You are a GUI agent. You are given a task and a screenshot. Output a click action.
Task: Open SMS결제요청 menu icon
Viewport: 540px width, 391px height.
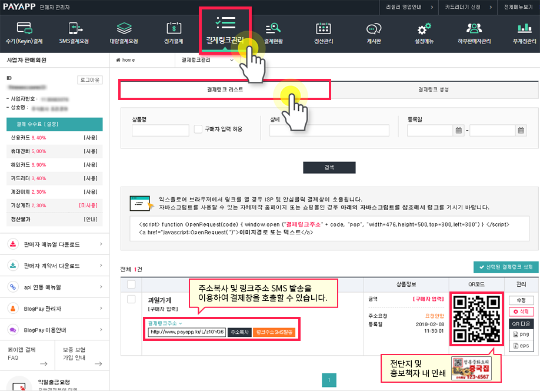pos(75,28)
